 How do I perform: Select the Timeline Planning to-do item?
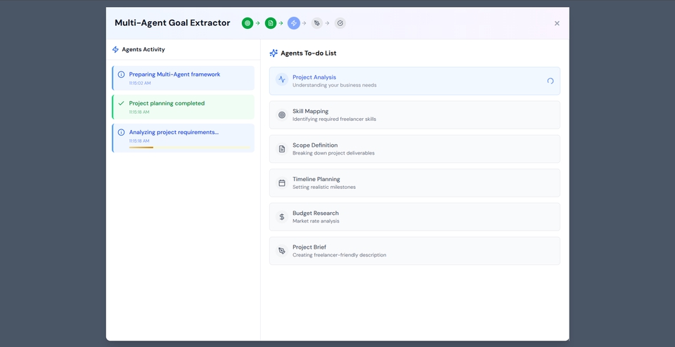(x=414, y=183)
